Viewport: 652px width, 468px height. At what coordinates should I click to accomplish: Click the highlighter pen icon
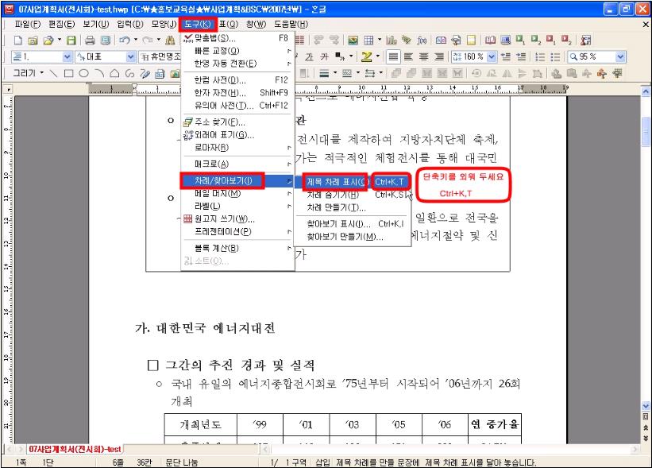(x=366, y=56)
